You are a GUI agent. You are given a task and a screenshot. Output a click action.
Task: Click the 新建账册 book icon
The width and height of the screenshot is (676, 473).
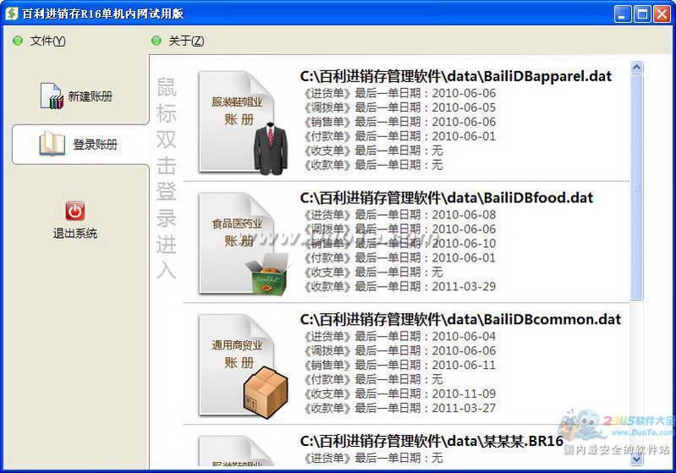[52, 96]
